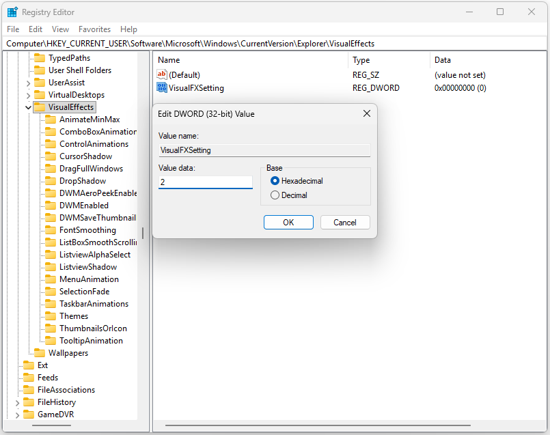Click the TypedPaths folder icon
Image resolution: width=550 pixels, height=435 pixels.
[x=40, y=58]
